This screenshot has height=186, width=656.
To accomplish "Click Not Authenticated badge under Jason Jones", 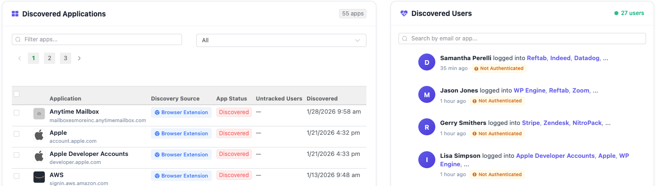I will [x=497, y=101].
